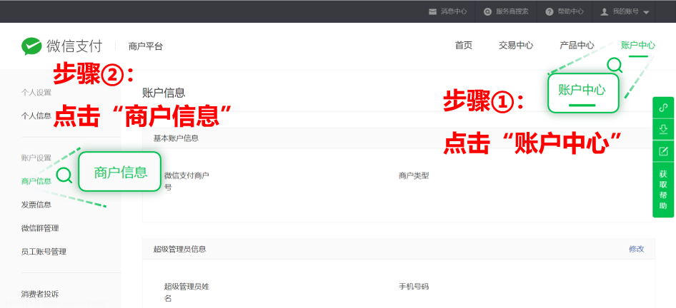
Task: Click the 微信支付商户号 field label
Action: [x=187, y=182]
